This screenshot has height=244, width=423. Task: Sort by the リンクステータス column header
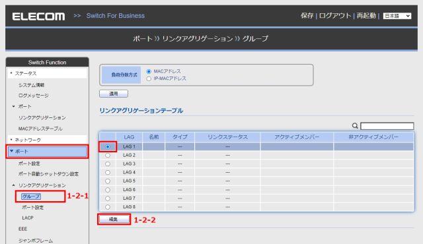point(227,137)
